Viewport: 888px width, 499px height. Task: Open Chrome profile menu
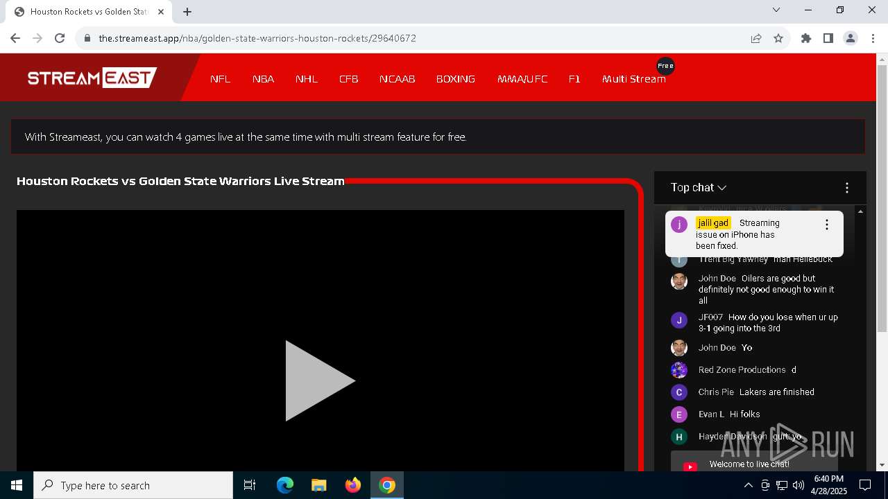[x=851, y=38]
